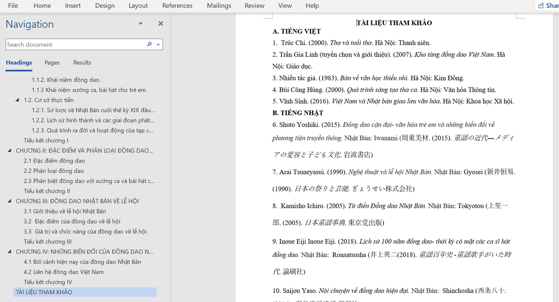This screenshot has width=559, height=302.
Task: Go to heading 1.2.2. Lịch sử hình thành
Action: tap(93, 120)
